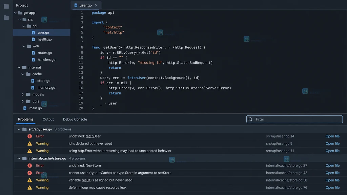Open file for the defer in loop warning
Screen dimensions: 347x195
pos(332,188)
